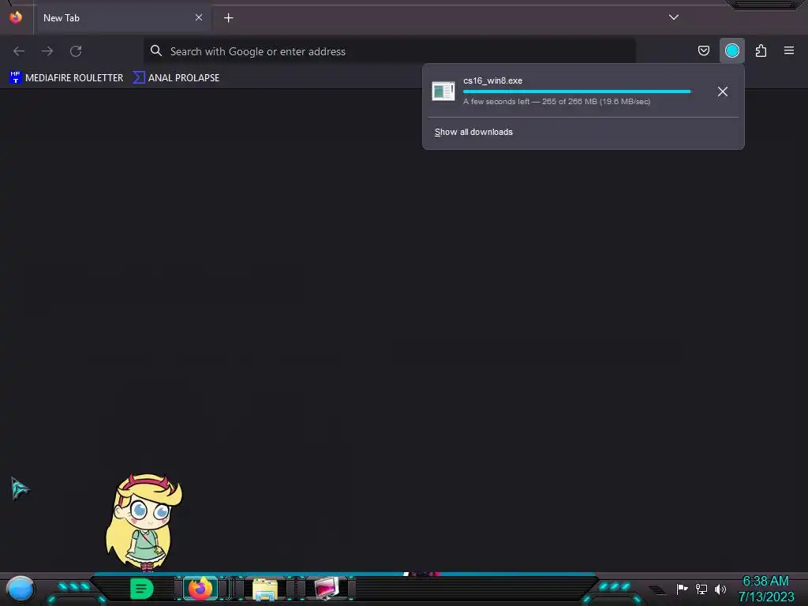Click the cs16_win8.exe file icon
This screenshot has width=808, height=606.
click(443, 92)
